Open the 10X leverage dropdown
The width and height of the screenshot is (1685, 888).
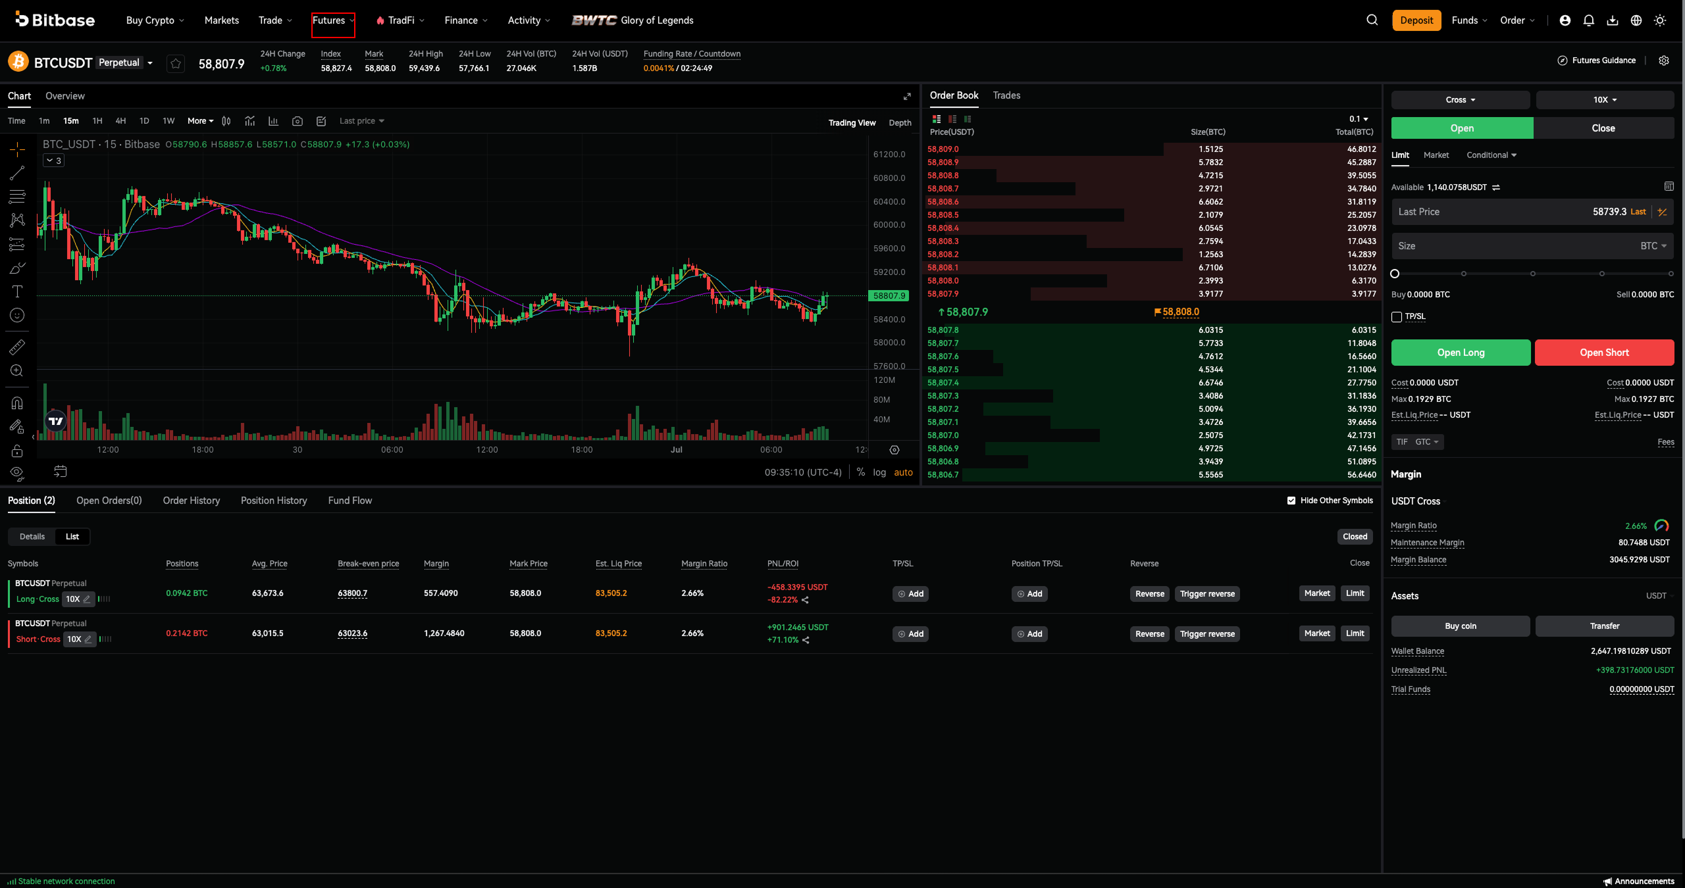point(1605,100)
